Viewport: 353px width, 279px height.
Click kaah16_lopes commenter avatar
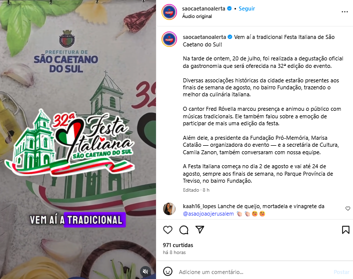pyautogui.click(x=169, y=209)
